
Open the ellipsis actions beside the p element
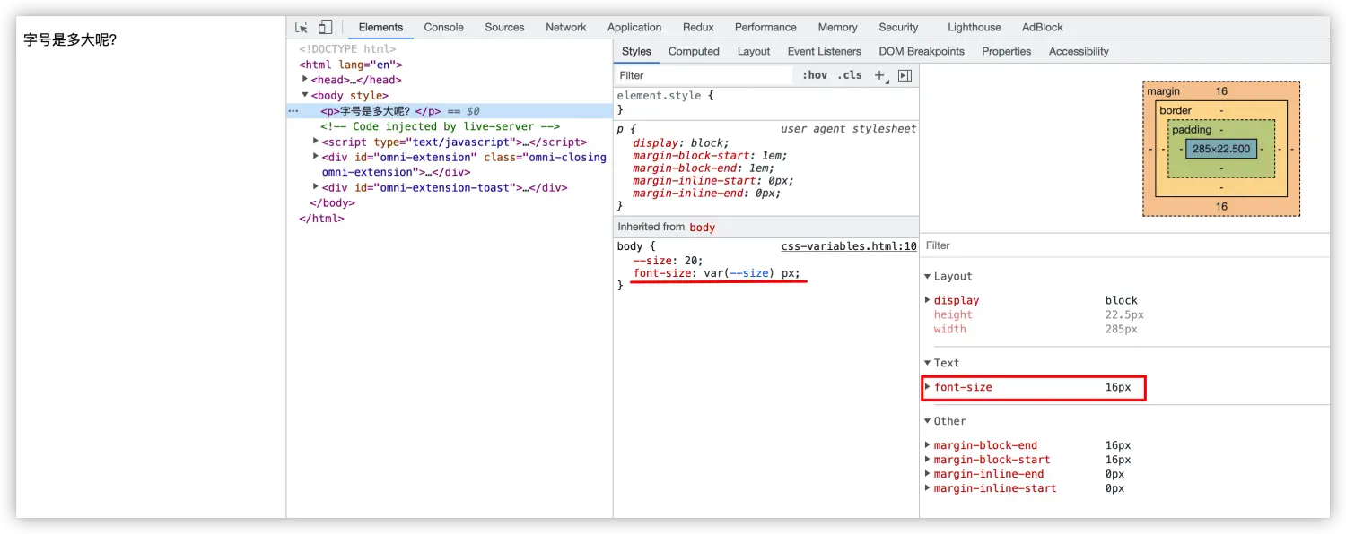[293, 111]
